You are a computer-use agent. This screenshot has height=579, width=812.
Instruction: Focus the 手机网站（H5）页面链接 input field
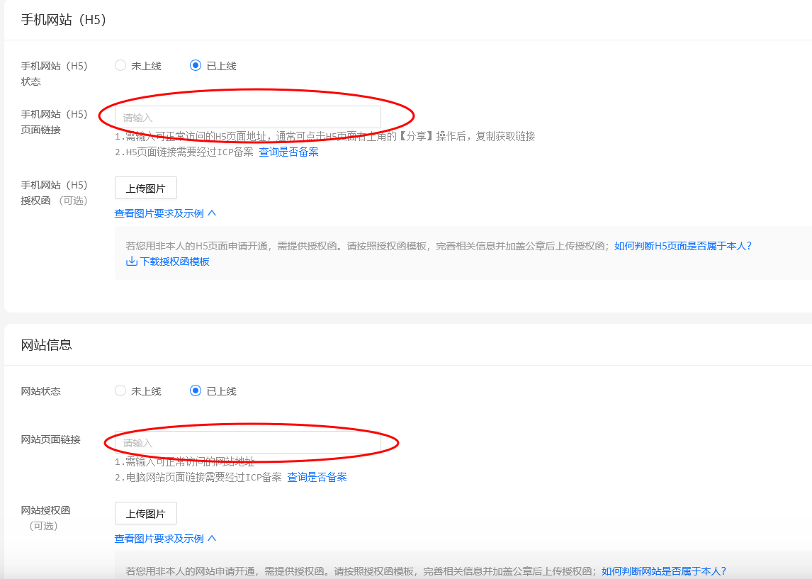point(247,117)
